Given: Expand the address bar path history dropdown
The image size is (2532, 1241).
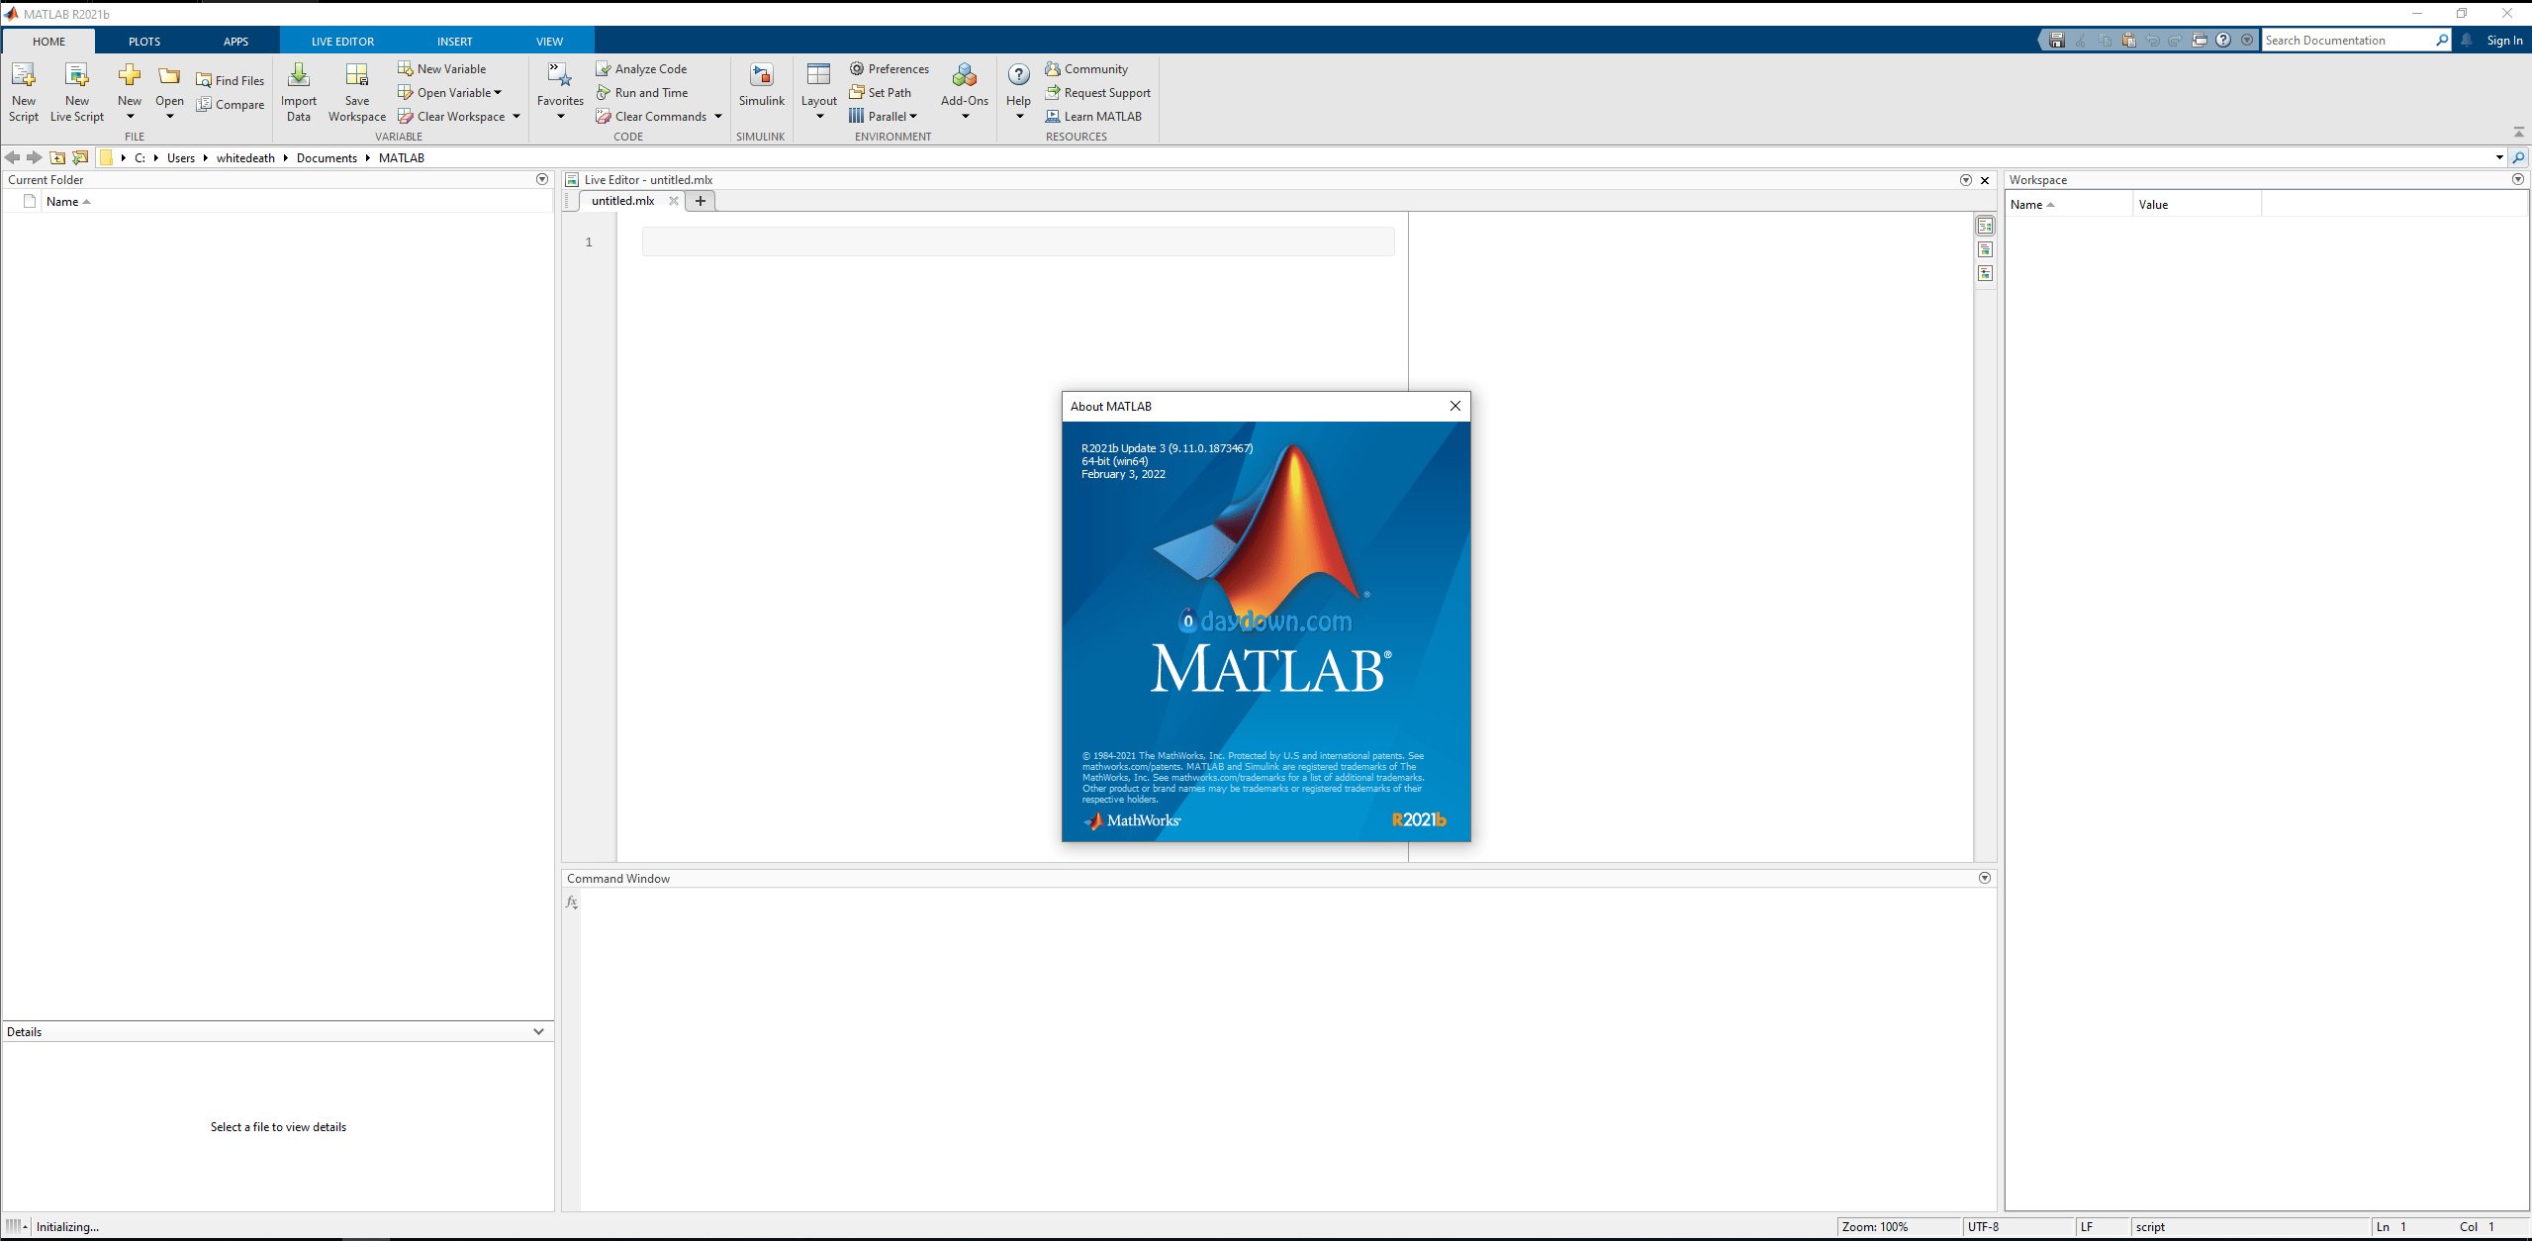Looking at the screenshot, I should pos(2499,157).
